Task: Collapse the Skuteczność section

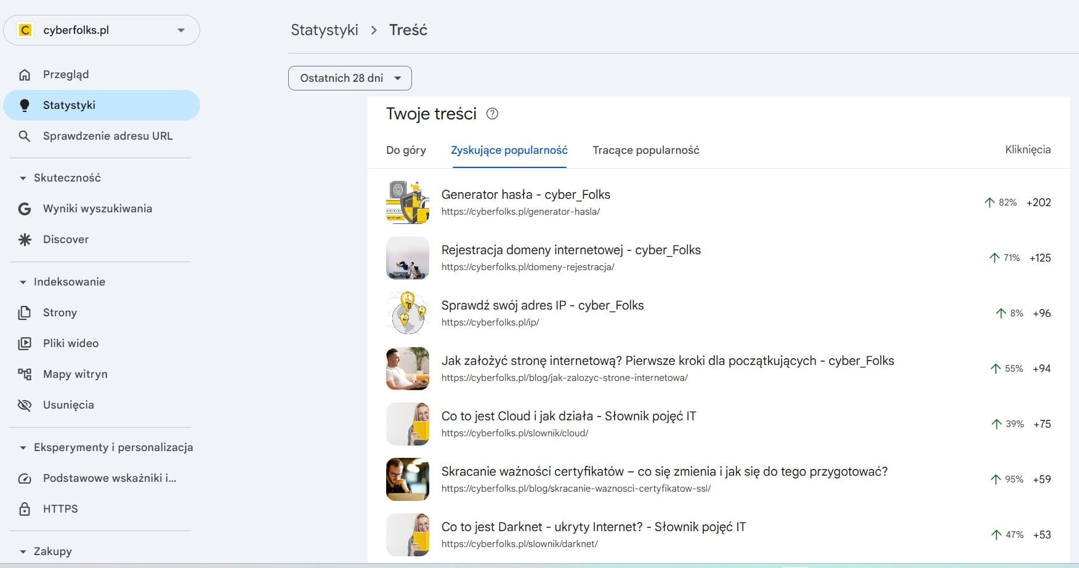Action: tap(23, 178)
